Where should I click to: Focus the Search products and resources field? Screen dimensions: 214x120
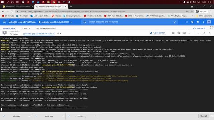pyautogui.click(x=129, y=22)
